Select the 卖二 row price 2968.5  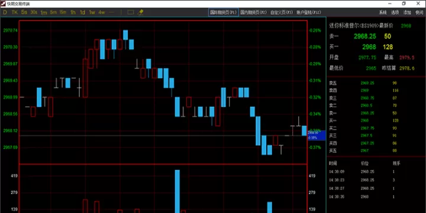(366, 105)
